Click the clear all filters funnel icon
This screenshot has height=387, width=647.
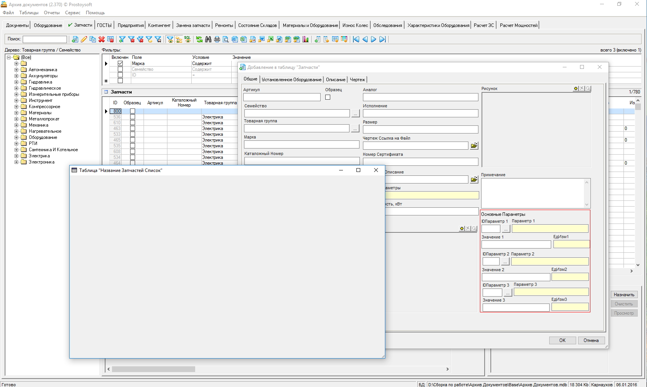[140, 39]
